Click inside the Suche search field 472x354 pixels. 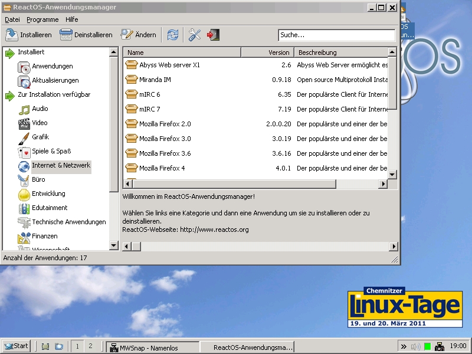point(336,35)
